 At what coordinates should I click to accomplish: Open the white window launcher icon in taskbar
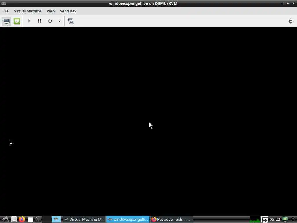30,220
